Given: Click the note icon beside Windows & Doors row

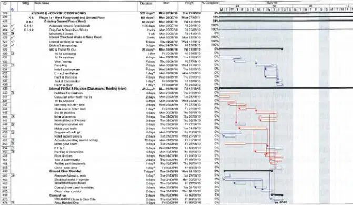Looking at the screenshot, I should pos(13,34).
